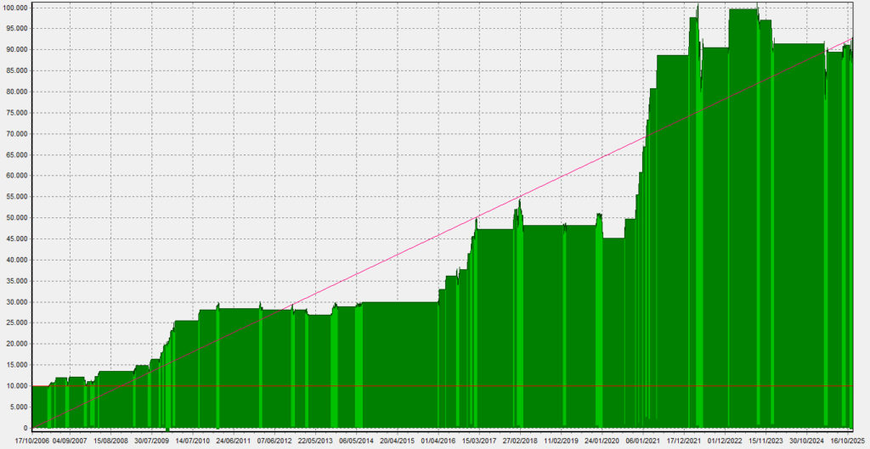Click the 65.000 y-axis label
Image resolution: width=870 pixels, height=449 pixels.
(x=15, y=155)
